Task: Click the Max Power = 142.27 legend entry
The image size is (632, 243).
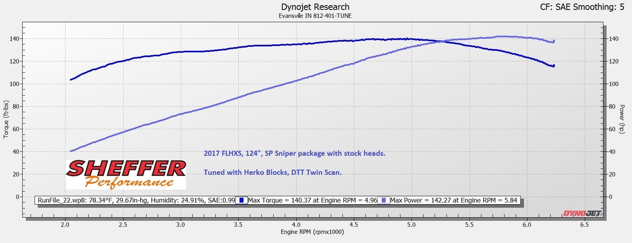Action: tap(453, 200)
